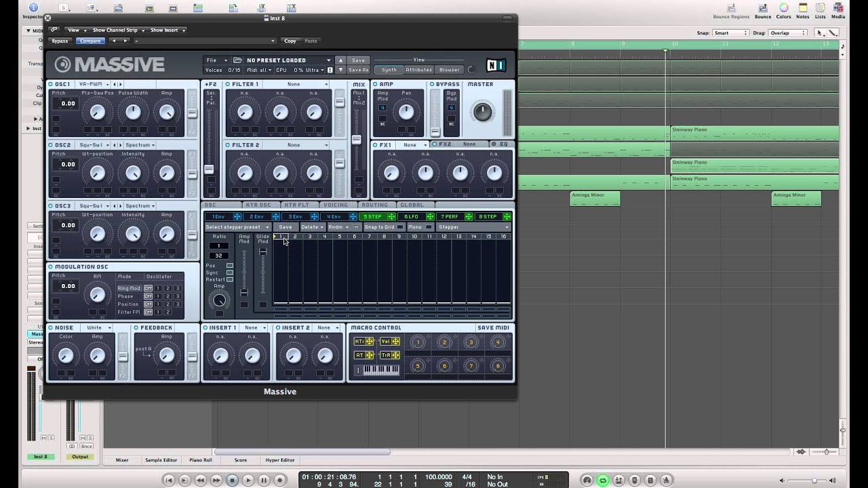Viewport: 868px width, 488px height.
Task: Click the Copy button in plugin header
Action: point(290,41)
